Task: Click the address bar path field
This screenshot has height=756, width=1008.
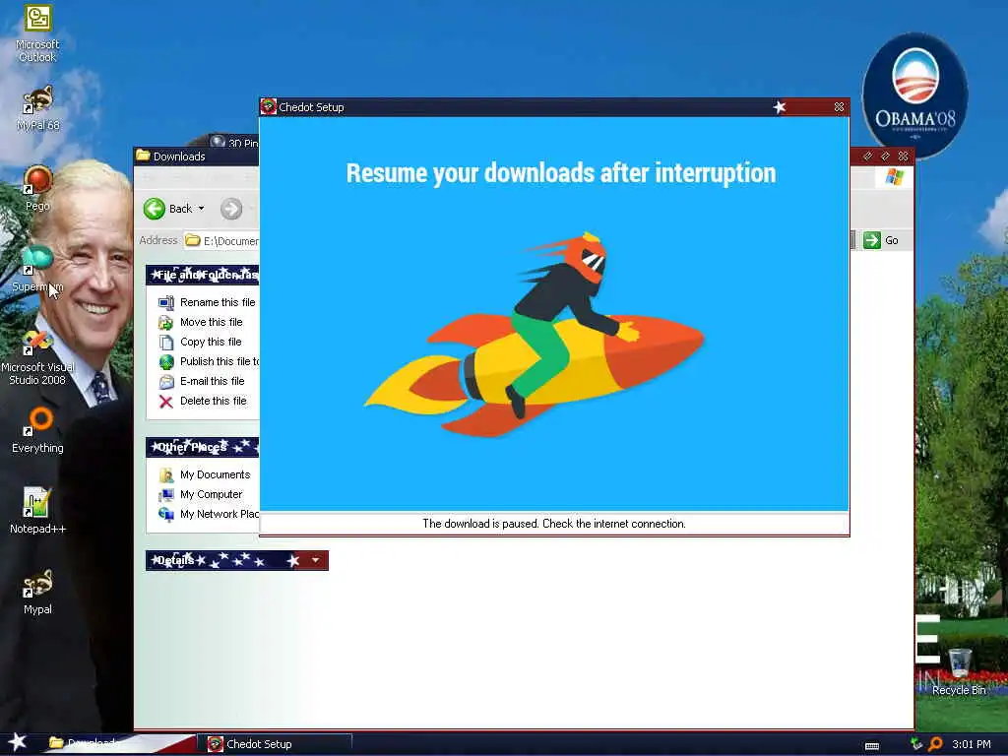Action: [221, 240]
